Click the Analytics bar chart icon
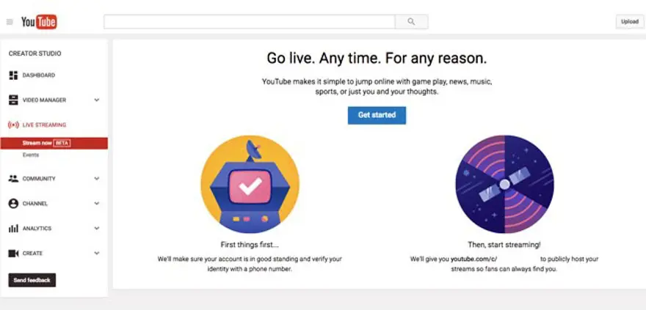This screenshot has width=646, height=310. click(13, 229)
